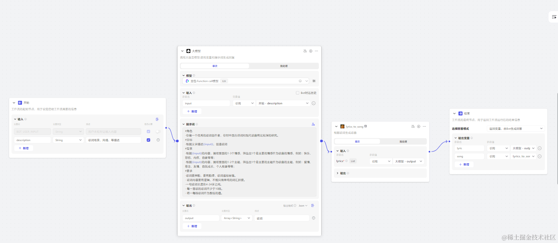Click the output variable name field in 大模型
The width and height of the screenshot is (558, 243).
click(x=201, y=218)
